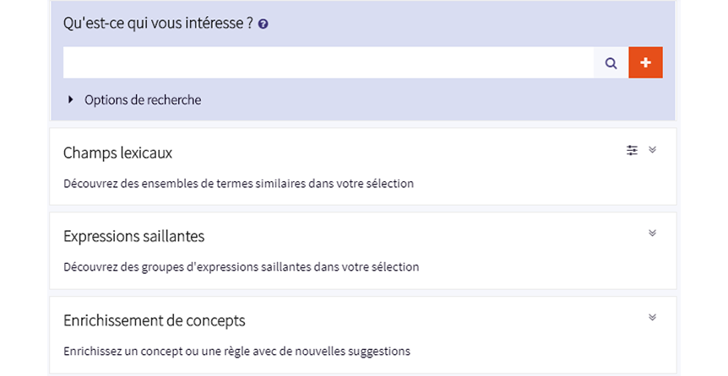Expand the Enrichissement de concepts chevron

pyautogui.click(x=652, y=317)
